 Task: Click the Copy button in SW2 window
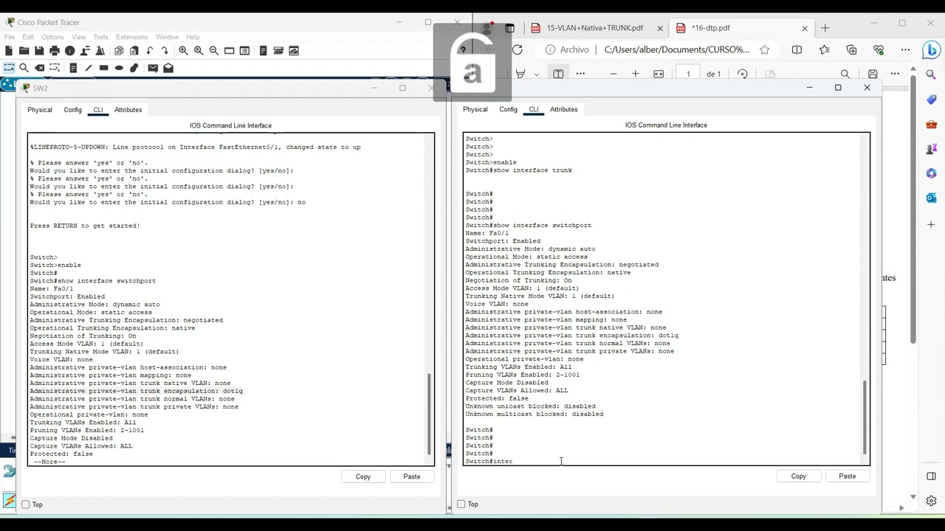pyautogui.click(x=363, y=476)
